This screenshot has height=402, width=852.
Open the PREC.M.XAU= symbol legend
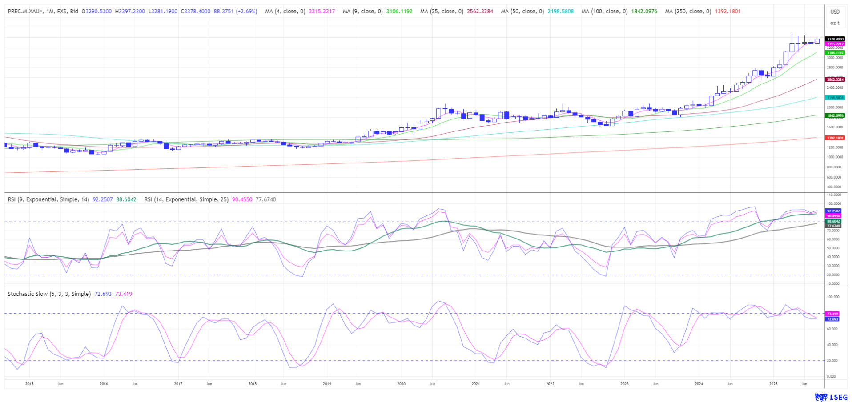pos(26,12)
